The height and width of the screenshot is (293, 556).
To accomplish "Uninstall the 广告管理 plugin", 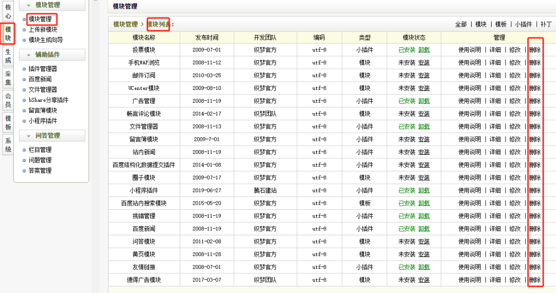I will click(x=424, y=101).
